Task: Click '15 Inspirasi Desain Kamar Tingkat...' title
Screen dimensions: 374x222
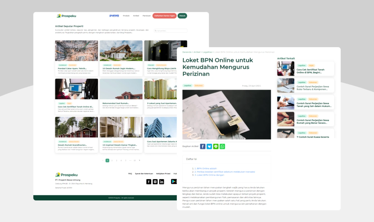Action: (120, 145)
